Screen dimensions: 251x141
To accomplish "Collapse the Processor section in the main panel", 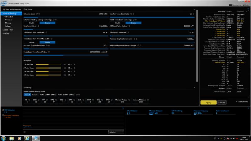I will (195, 9).
